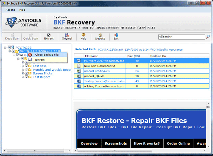Click the preview panel horizontal scrollbar
The width and height of the screenshot is (213, 156).
[x=115, y=151]
